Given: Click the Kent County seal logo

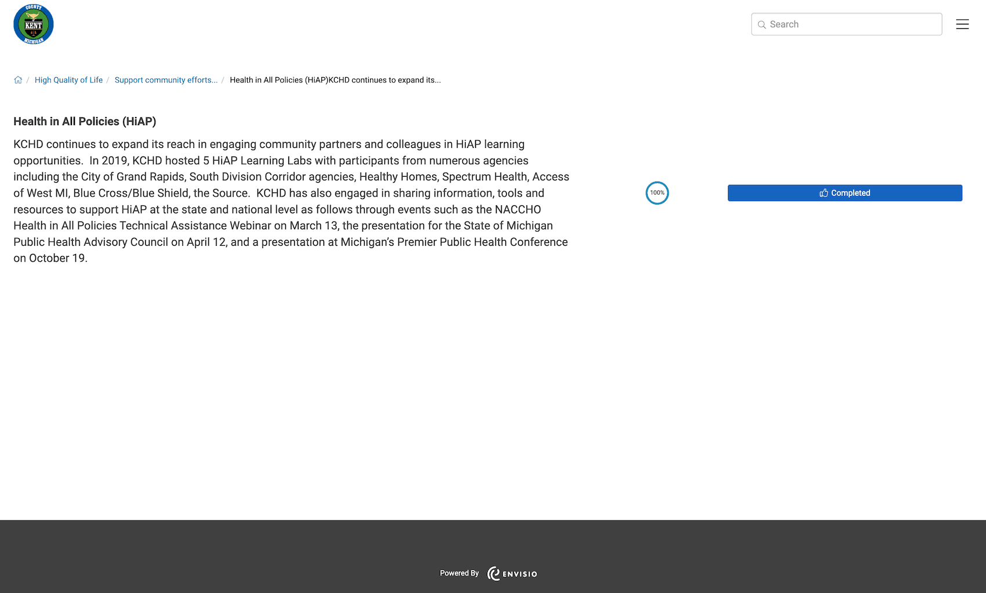Looking at the screenshot, I should click(34, 24).
